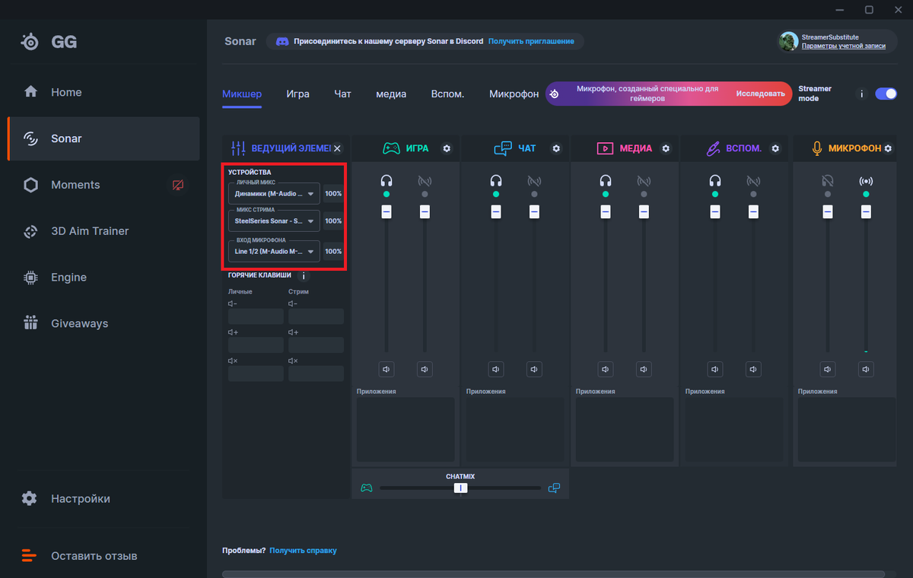
Task: Mute МЕДИА personal mix speaker button
Action: click(x=606, y=369)
